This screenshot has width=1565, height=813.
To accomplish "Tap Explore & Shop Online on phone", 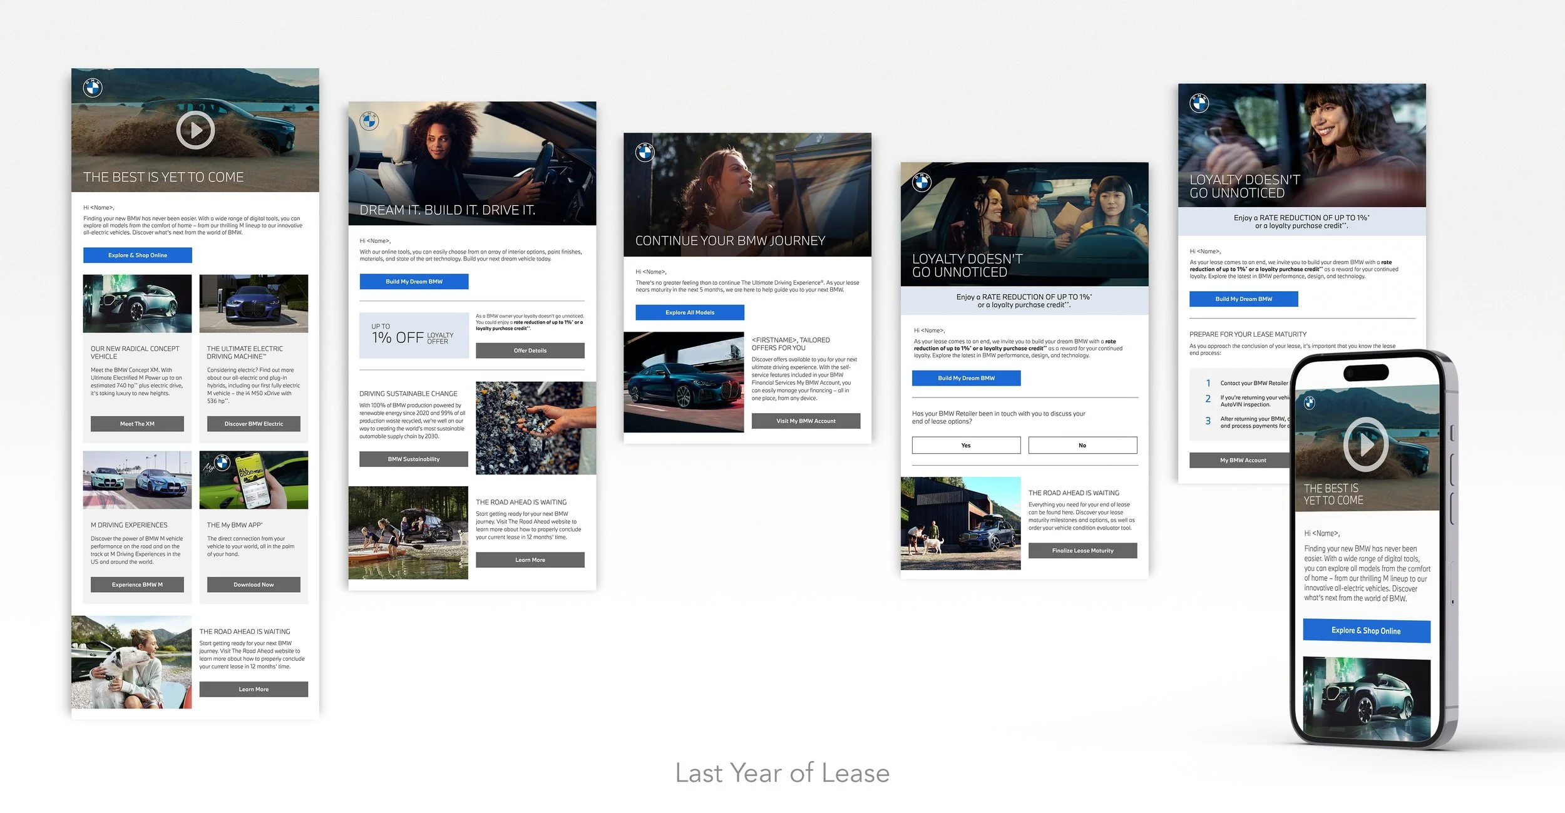I will point(1366,631).
